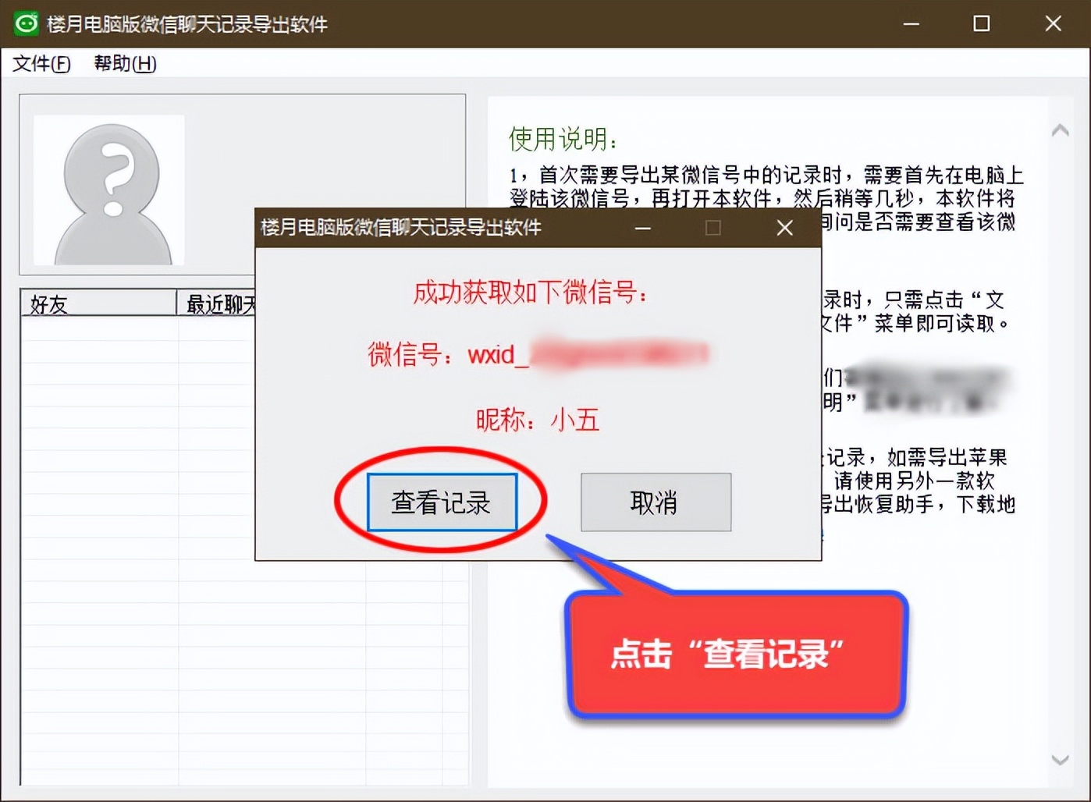Screen dimensions: 1091x802
Task: Click the blurred 微信号 wxid text
Action: pyautogui.click(x=546, y=355)
